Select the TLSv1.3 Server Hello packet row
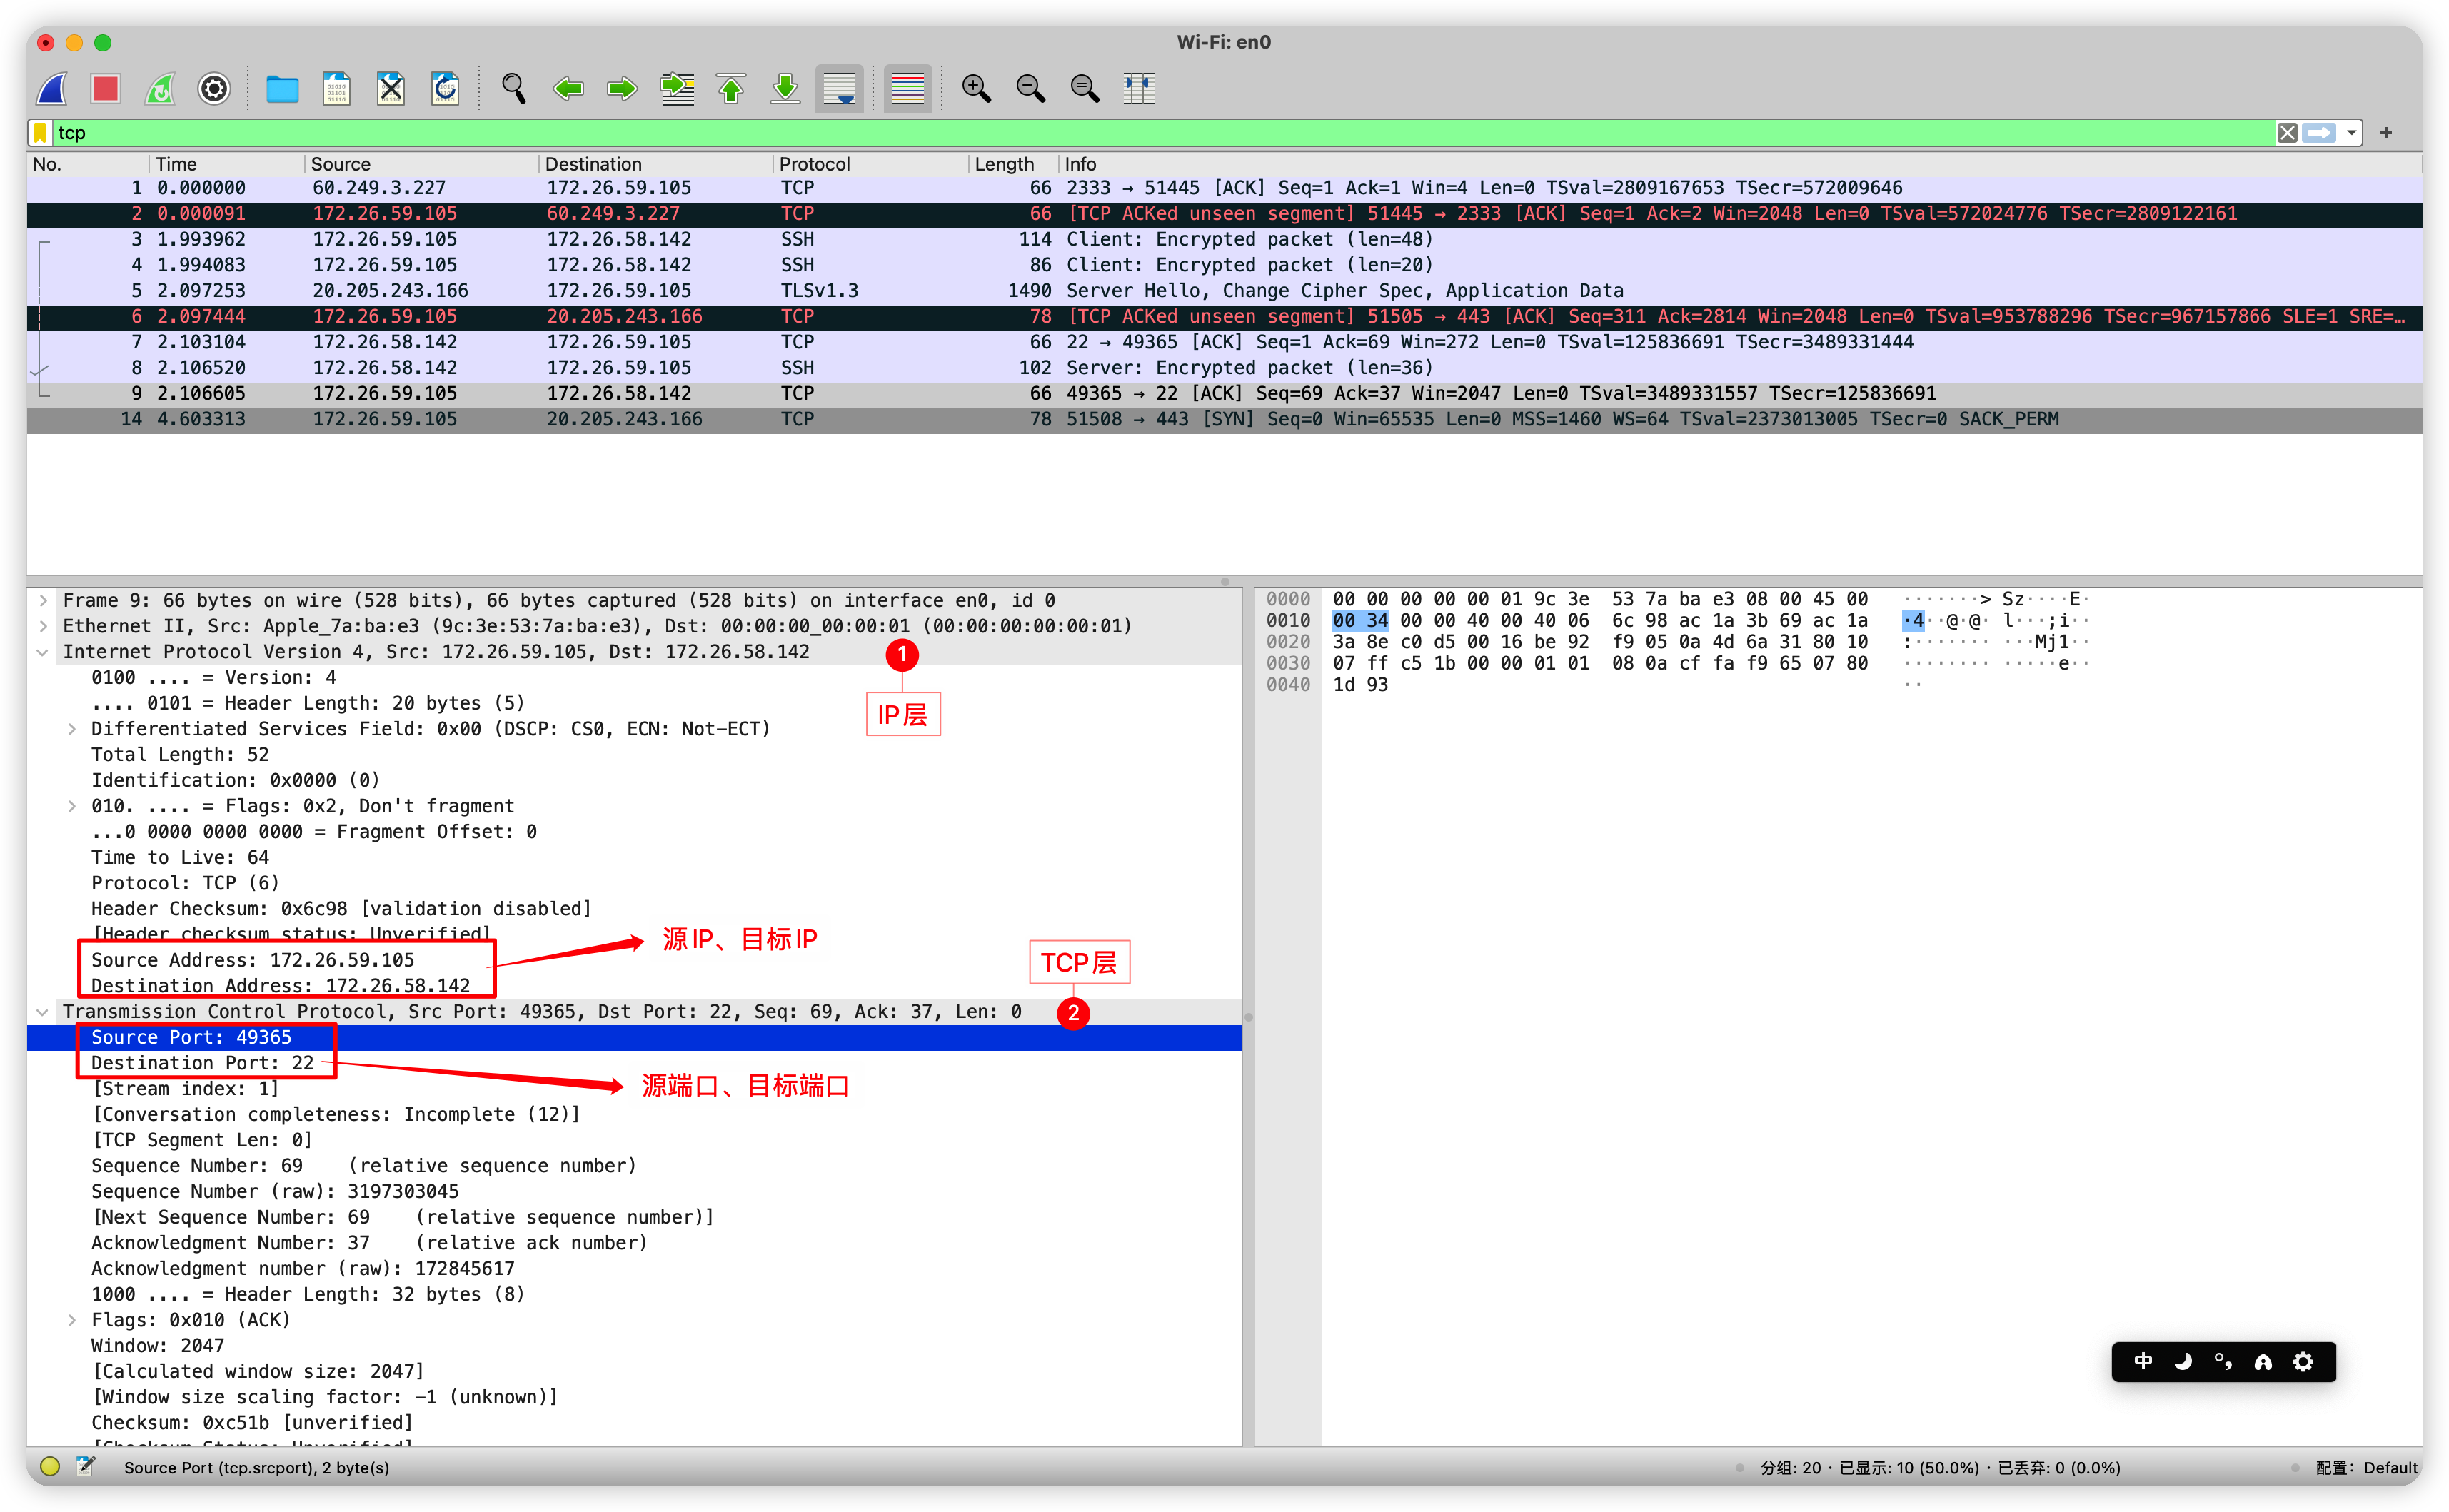Screen dimensions: 2449x1512 (x=800, y=290)
